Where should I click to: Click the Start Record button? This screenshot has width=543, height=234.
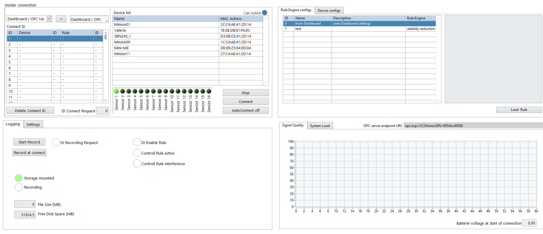pyautogui.click(x=29, y=142)
